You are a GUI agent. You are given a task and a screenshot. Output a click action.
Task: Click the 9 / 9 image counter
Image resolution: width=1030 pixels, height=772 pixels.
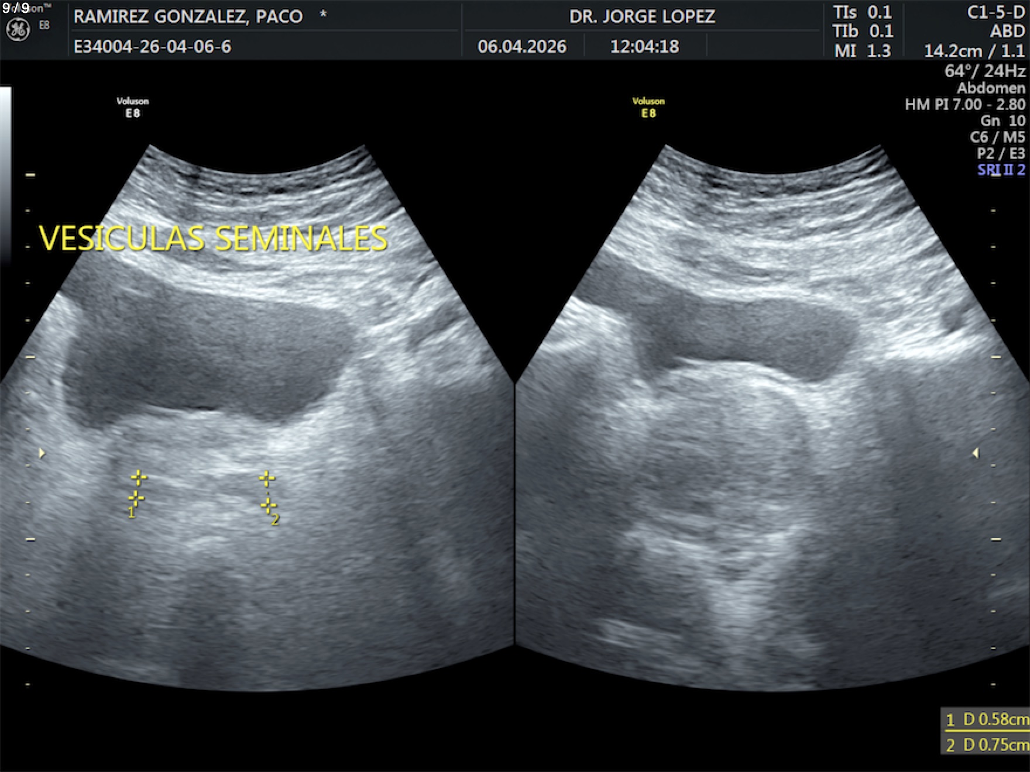pyautogui.click(x=16, y=8)
